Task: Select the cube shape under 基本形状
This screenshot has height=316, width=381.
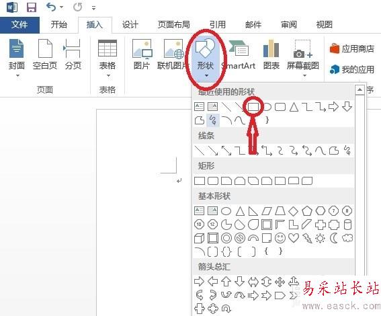Action: pyautogui.click(x=200, y=238)
